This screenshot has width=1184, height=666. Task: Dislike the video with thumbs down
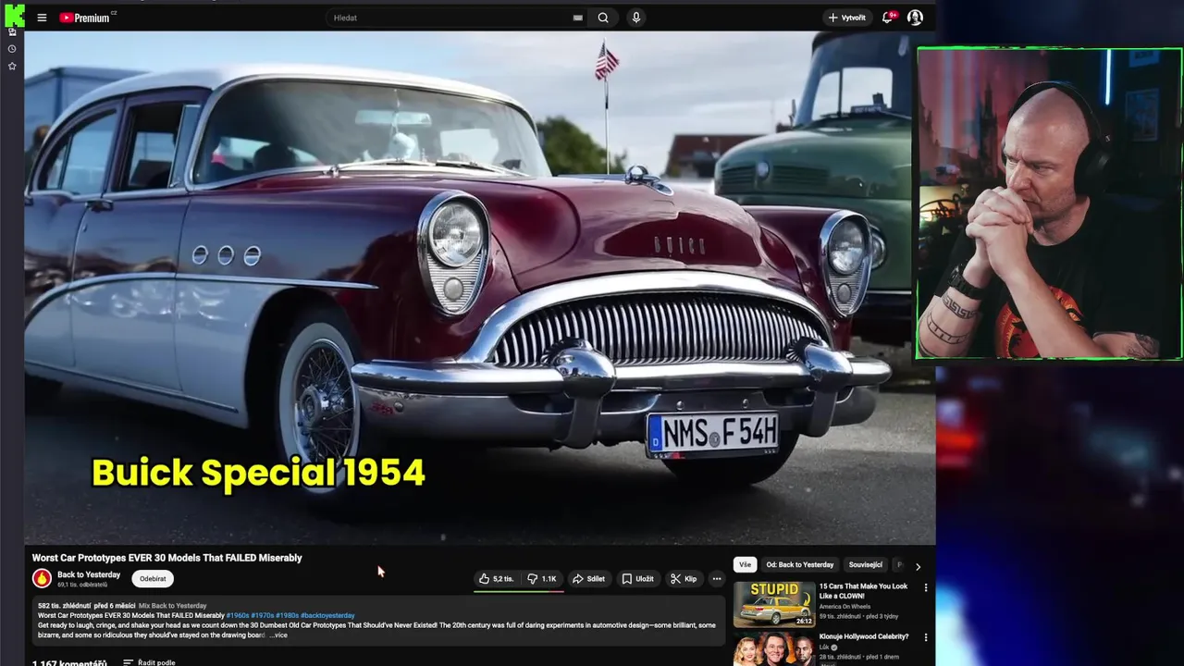tap(542, 579)
